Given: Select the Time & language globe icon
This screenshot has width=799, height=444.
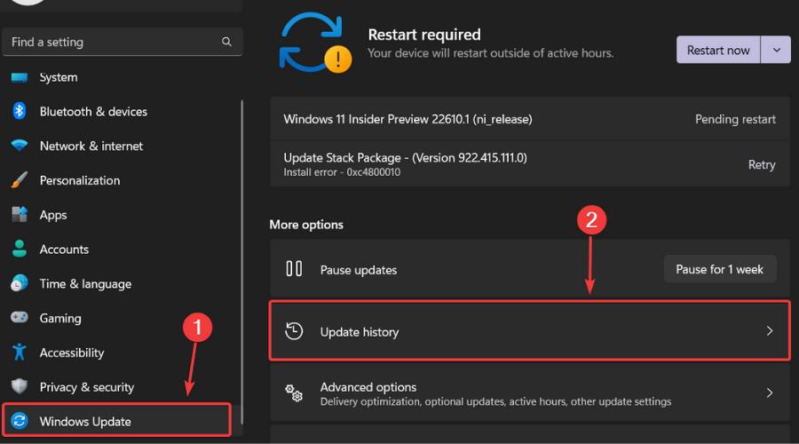Looking at the screenshot, I should tap(20, 284).
